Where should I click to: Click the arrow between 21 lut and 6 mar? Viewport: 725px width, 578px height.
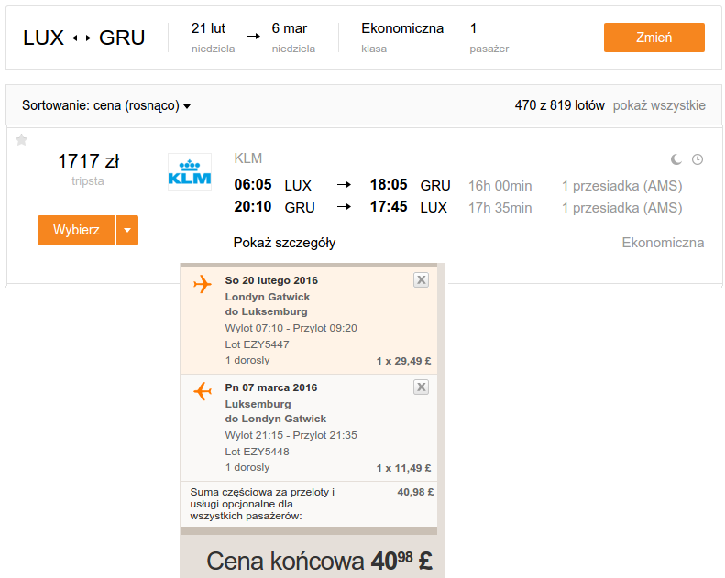[x=253, y=36]
